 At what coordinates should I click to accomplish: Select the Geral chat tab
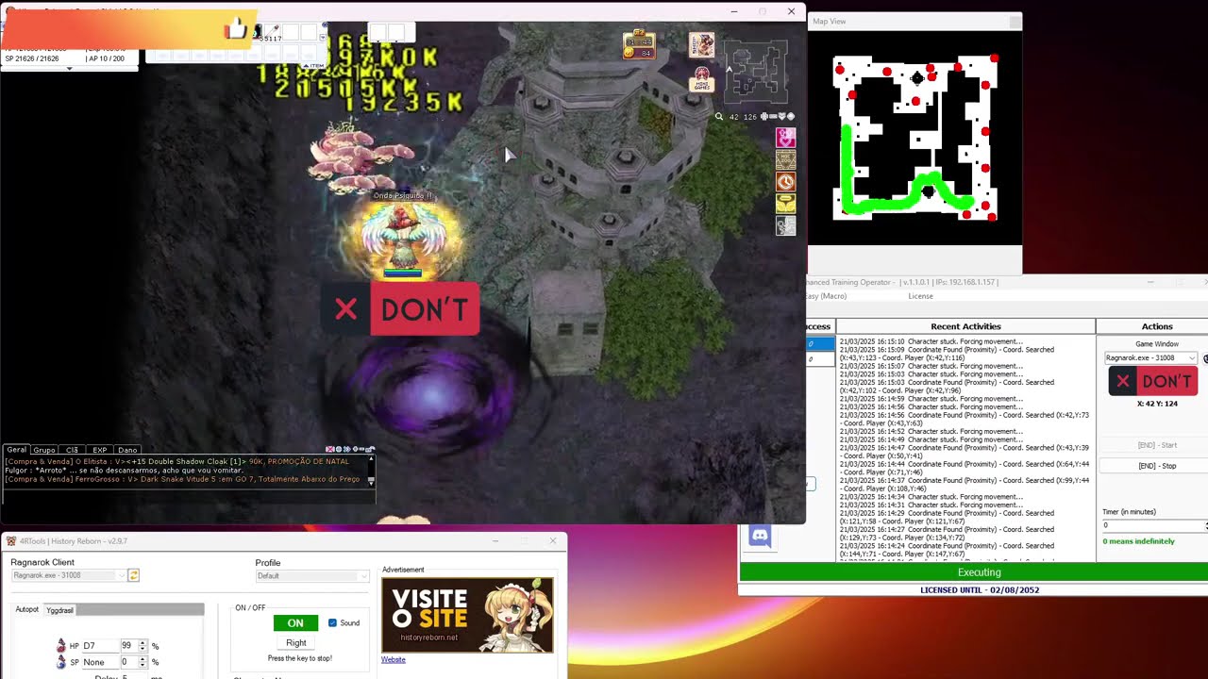pyautogui.click(x=17, y=450)
